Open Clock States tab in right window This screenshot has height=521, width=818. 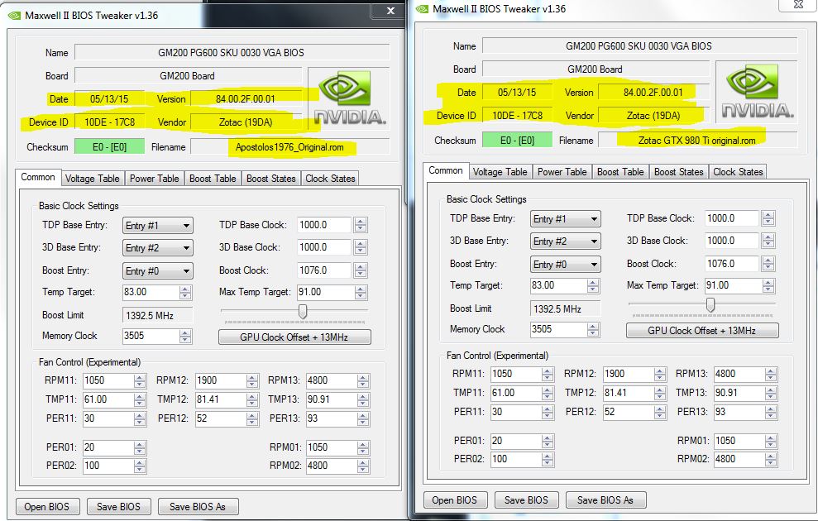coord(738,171)
